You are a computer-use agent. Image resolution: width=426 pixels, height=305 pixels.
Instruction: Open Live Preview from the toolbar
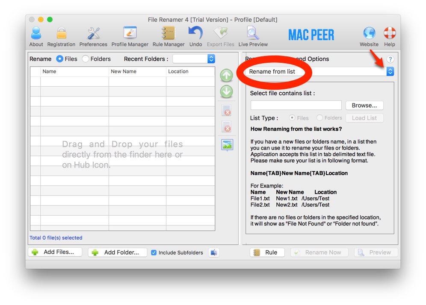click(x=253, y=33)
